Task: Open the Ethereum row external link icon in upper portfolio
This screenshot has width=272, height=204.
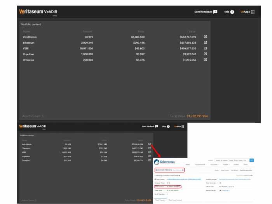Action: click(205, 42)
